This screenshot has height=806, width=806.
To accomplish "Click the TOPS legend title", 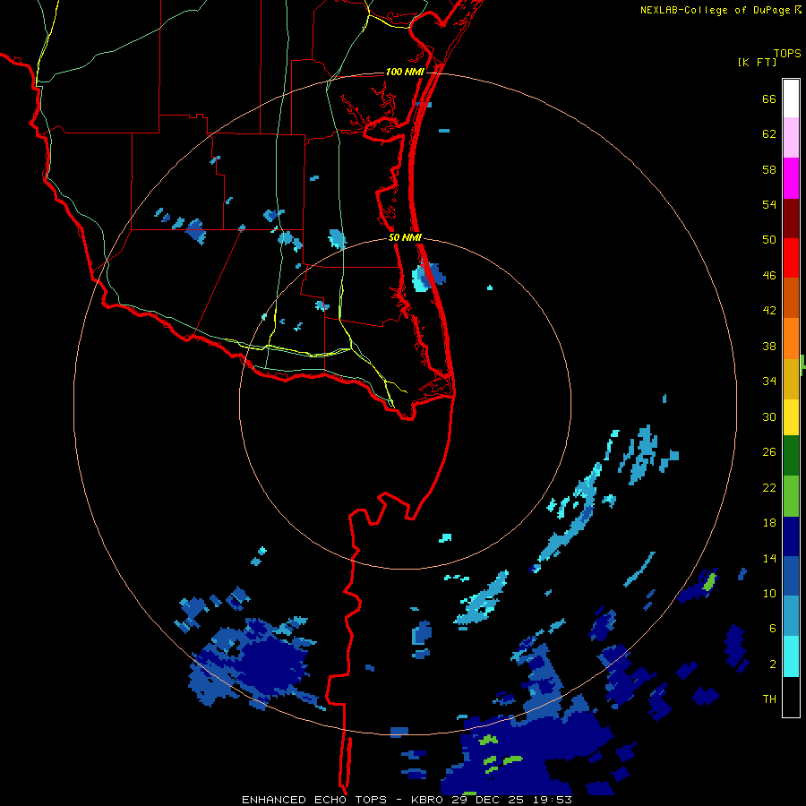I will tap(787, 53).
